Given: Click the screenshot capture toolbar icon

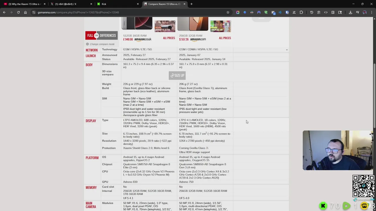Looking at the screenshot, I should 319,12.
